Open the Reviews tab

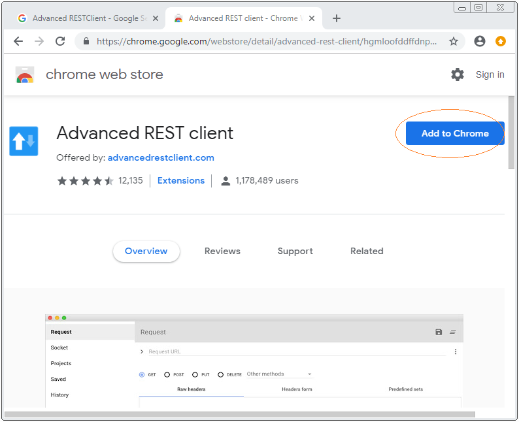pyautogui.click(x=222, y=252)
